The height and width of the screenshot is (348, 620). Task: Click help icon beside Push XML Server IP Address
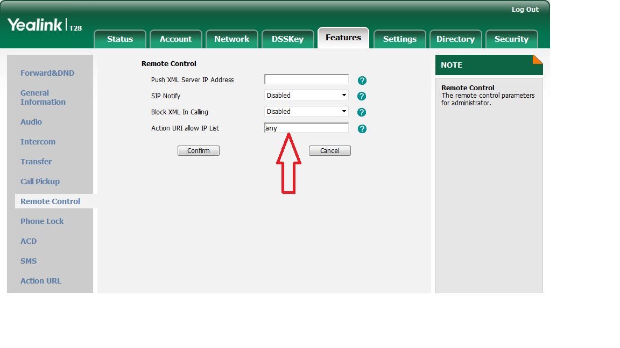(362, 81)
